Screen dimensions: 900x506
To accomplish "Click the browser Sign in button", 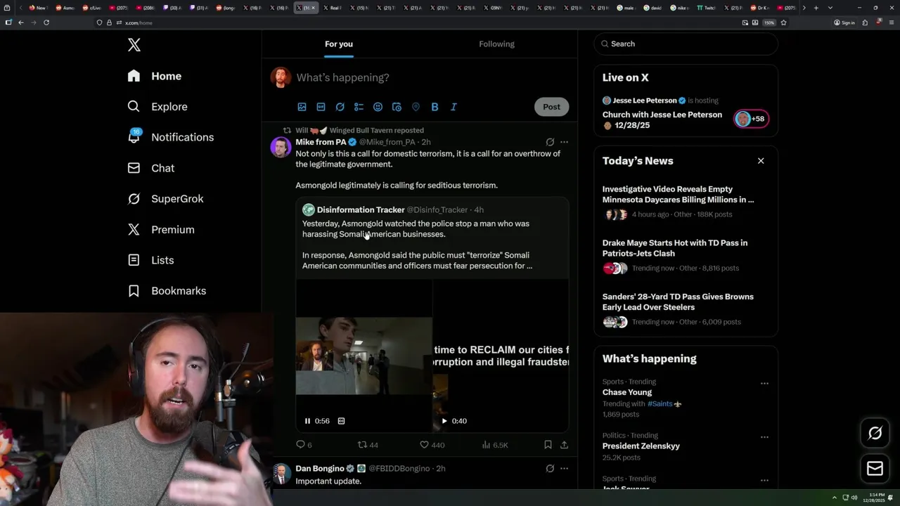I will point(844,22).
